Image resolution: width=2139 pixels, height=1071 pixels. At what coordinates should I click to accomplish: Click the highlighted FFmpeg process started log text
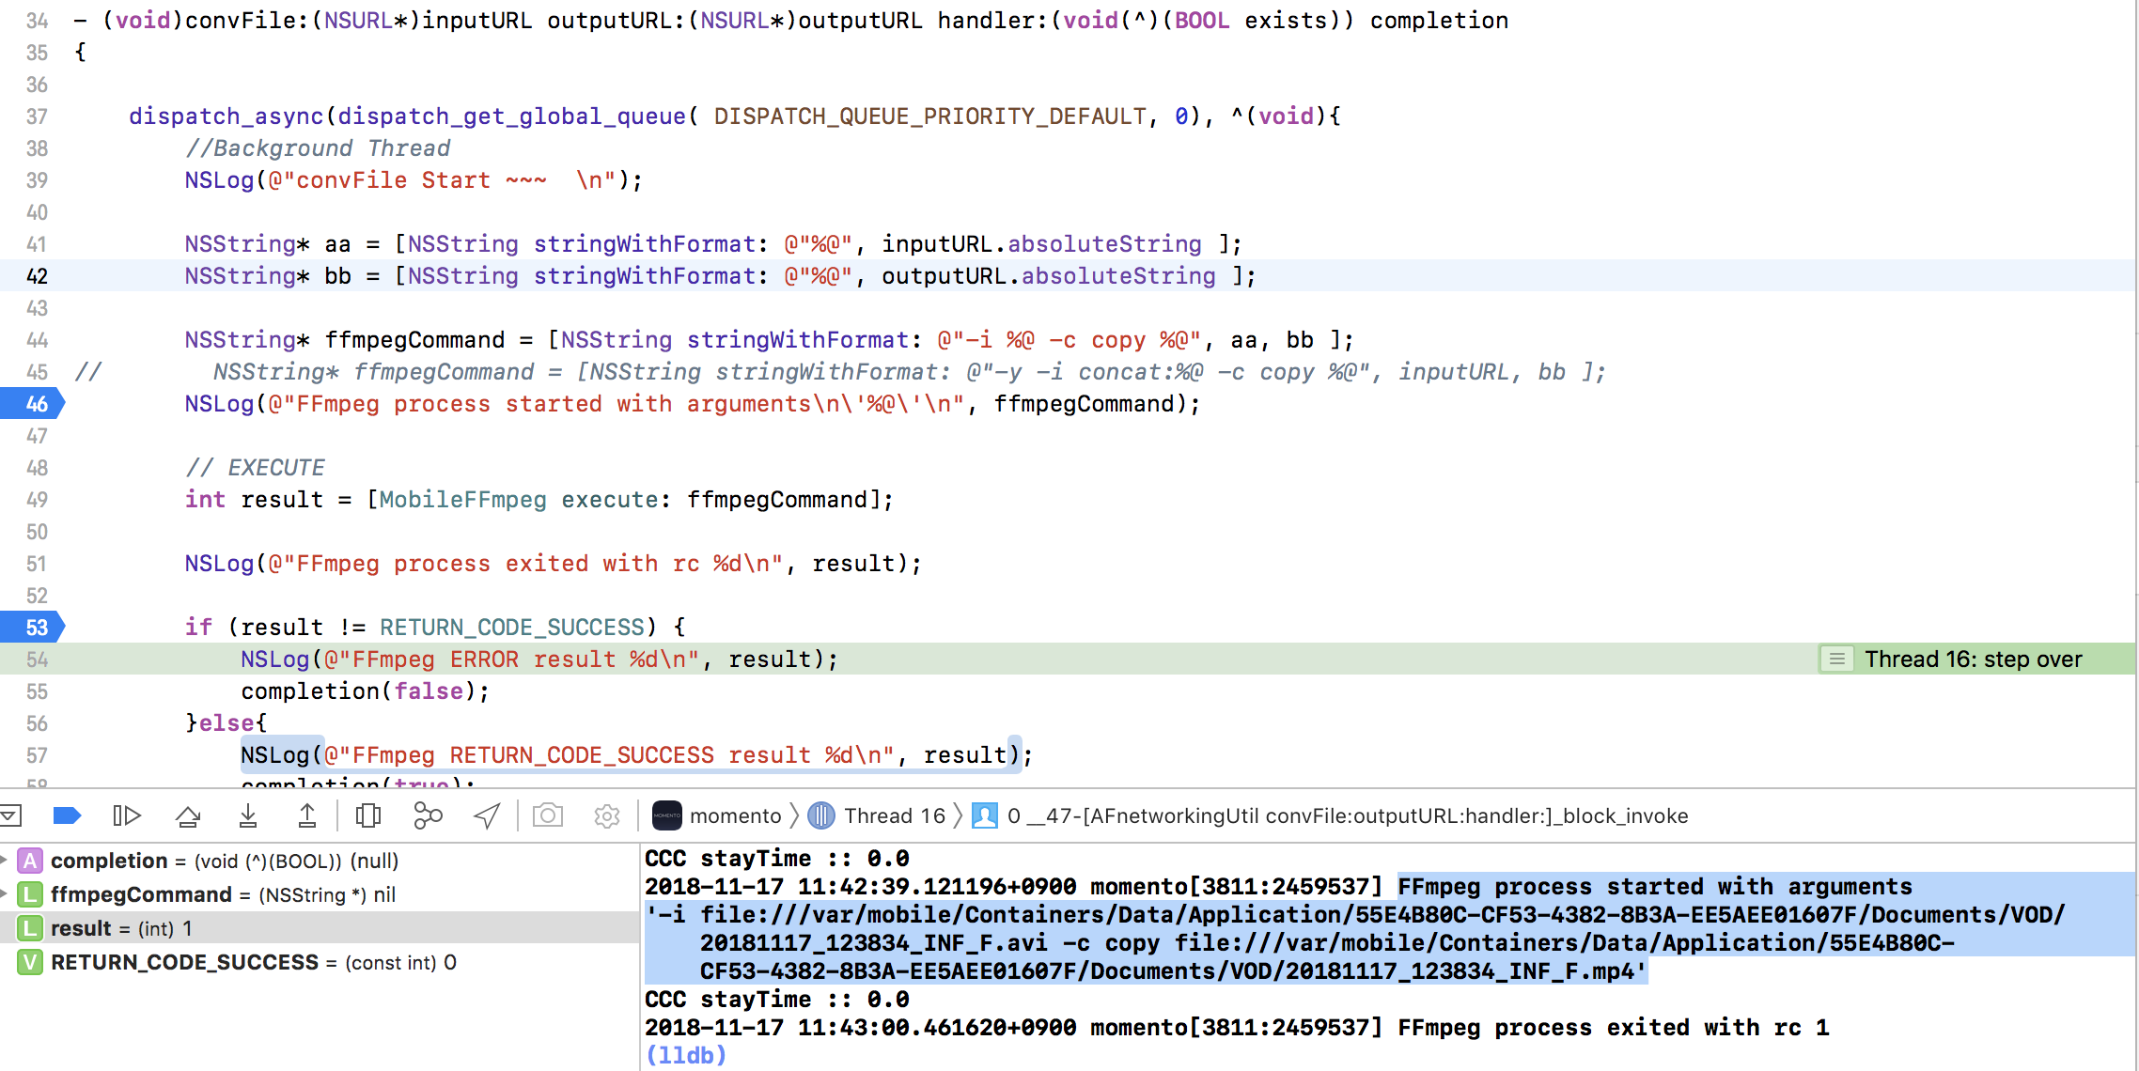click(x=1389, y=928)
